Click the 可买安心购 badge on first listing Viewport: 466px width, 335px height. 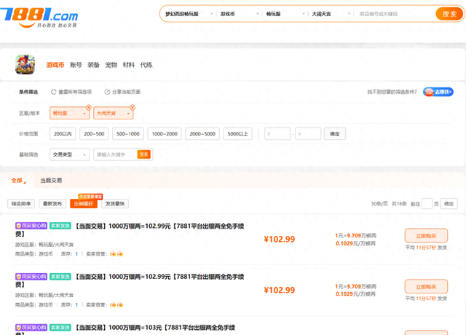coord(31,226)
